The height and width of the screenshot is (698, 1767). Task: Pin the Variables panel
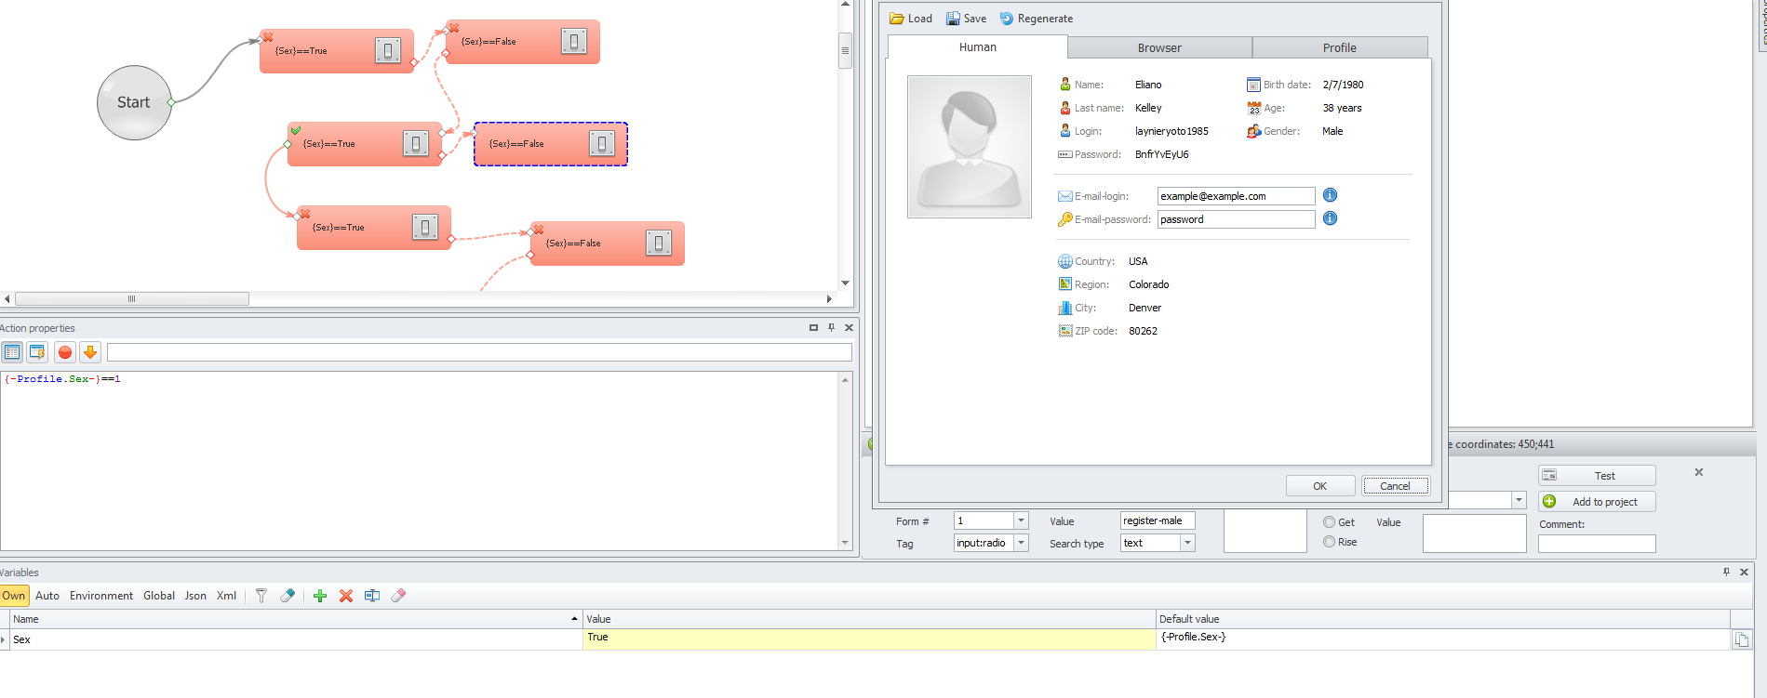tap(1726, 572)
